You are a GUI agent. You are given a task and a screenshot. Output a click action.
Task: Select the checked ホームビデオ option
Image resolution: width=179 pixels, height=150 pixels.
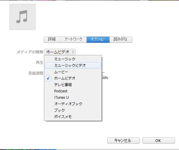tap(65, 78)
